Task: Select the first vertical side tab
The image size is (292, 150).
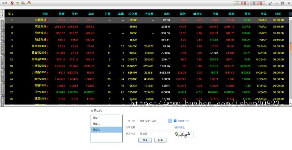Action: 2,14
